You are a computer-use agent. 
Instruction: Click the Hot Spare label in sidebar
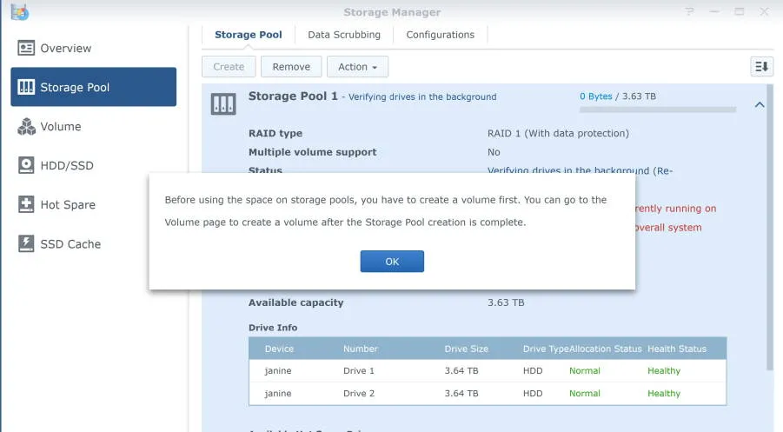68,204
